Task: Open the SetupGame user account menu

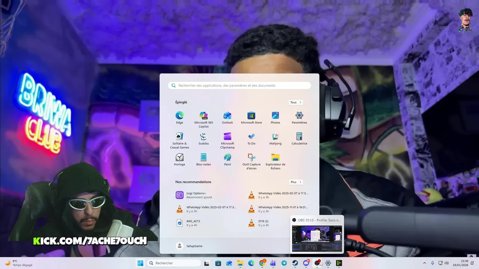Action: pos(189,246)
